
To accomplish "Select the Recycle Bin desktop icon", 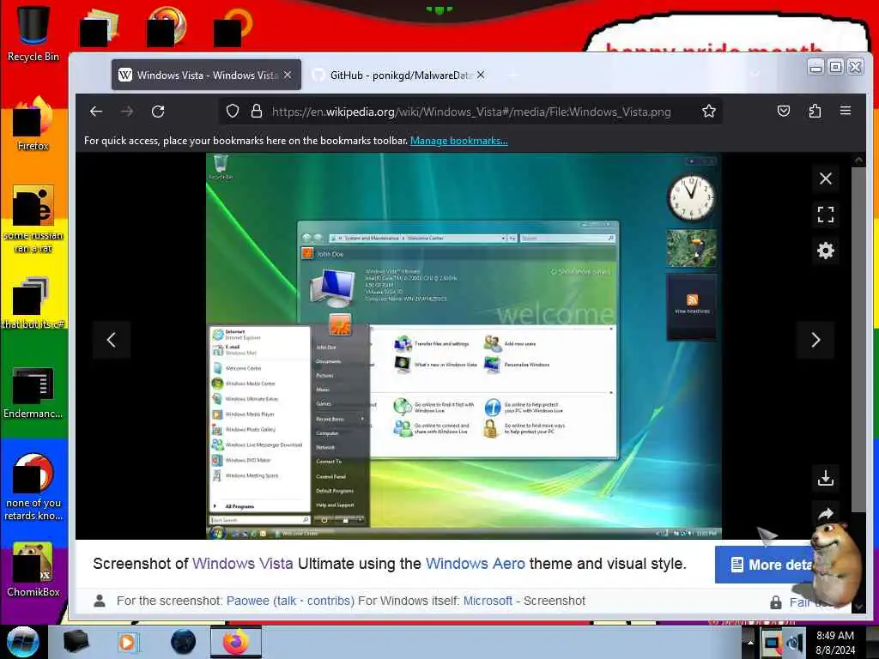I will coord(33,33).
